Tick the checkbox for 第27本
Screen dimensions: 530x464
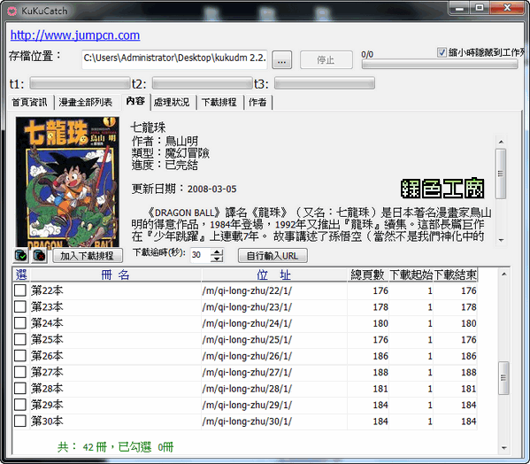pyautogui.click(x=20, y=372)
